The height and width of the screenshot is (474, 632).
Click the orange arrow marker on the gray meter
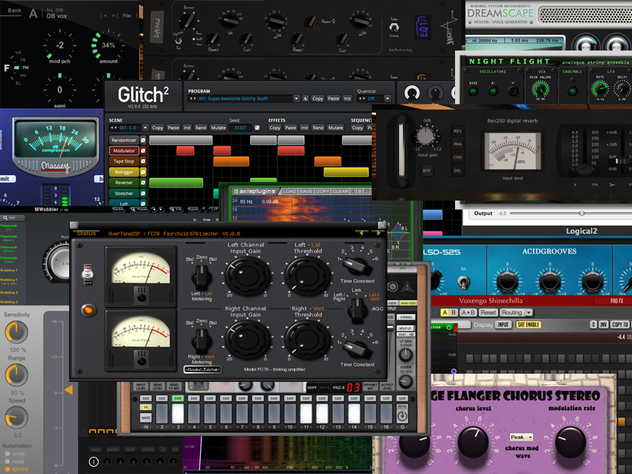pyautogui.click(x=68, y=389)
